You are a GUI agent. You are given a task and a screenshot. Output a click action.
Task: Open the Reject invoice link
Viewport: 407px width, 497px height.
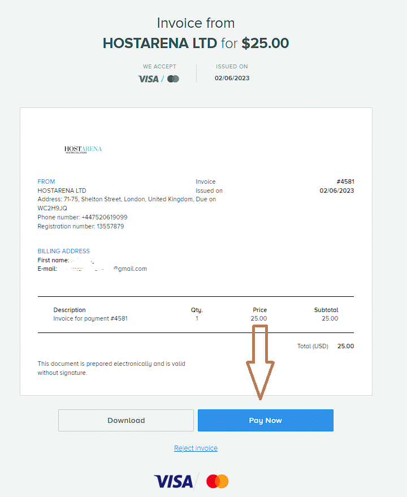196,448
